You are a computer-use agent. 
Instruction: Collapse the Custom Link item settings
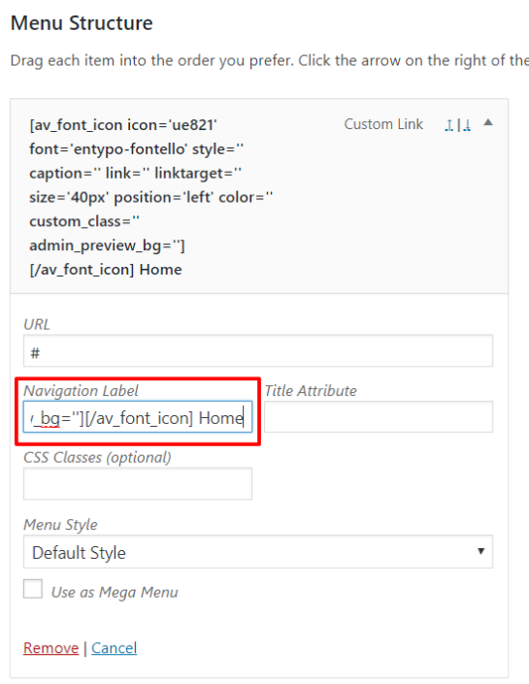click(x=488, y=122)
